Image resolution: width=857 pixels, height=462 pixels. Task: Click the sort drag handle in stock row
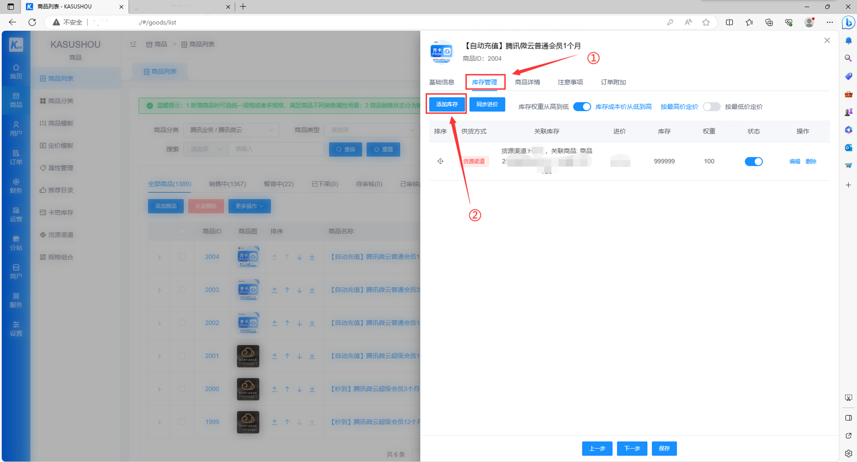(x=440, y=161)
